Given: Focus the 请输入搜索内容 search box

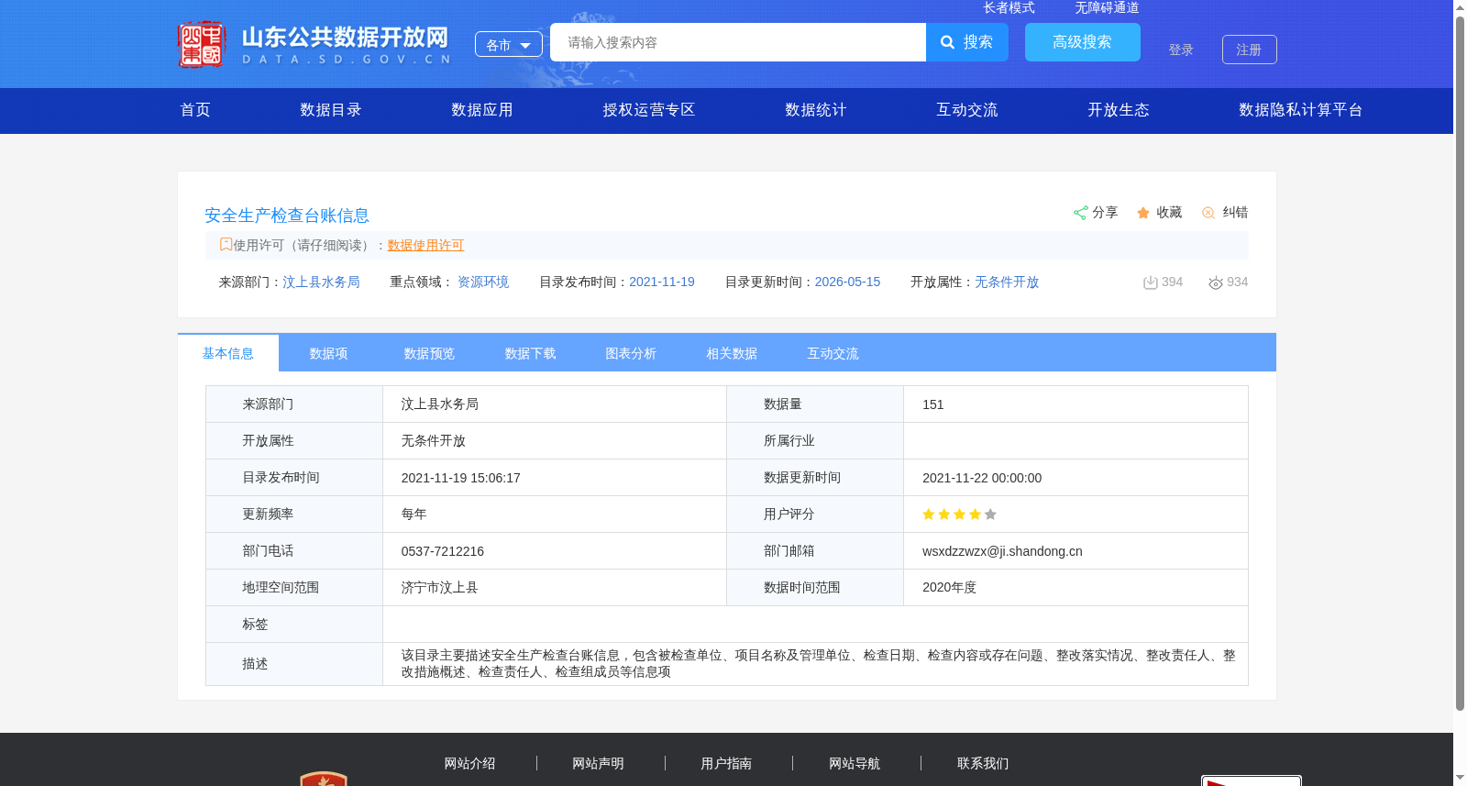Looking at the screenshot, I should tap(738, 42).
